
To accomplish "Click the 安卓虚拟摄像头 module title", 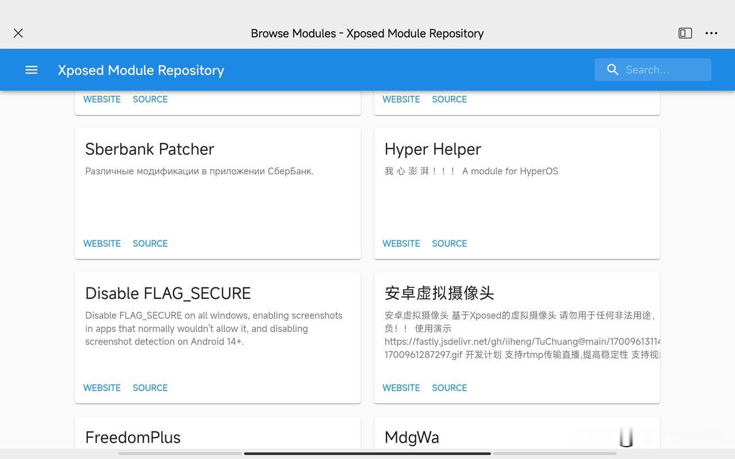I will click(x=439, y=293).
